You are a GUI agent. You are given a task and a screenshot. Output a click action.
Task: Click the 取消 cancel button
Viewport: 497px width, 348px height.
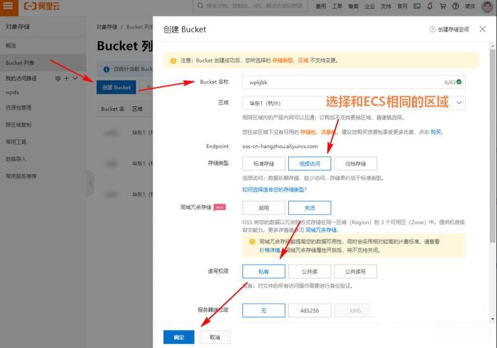(215, 337)
